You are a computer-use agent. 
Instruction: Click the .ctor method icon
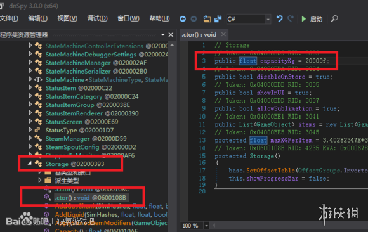[x=47, y=197]
